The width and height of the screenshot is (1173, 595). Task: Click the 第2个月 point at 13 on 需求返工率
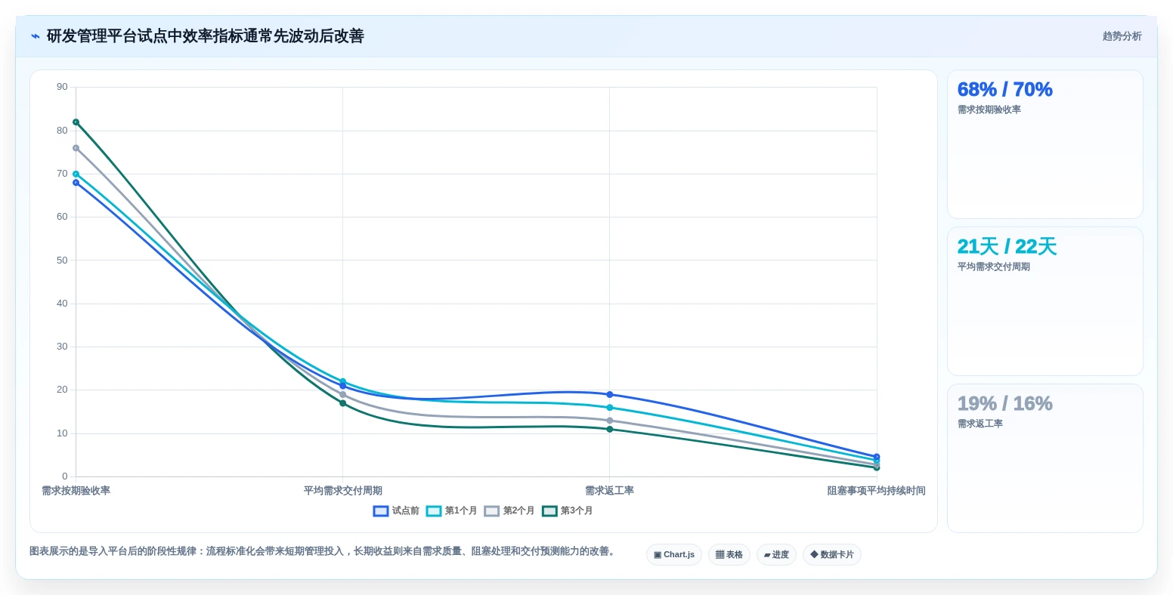click(610, 421)
